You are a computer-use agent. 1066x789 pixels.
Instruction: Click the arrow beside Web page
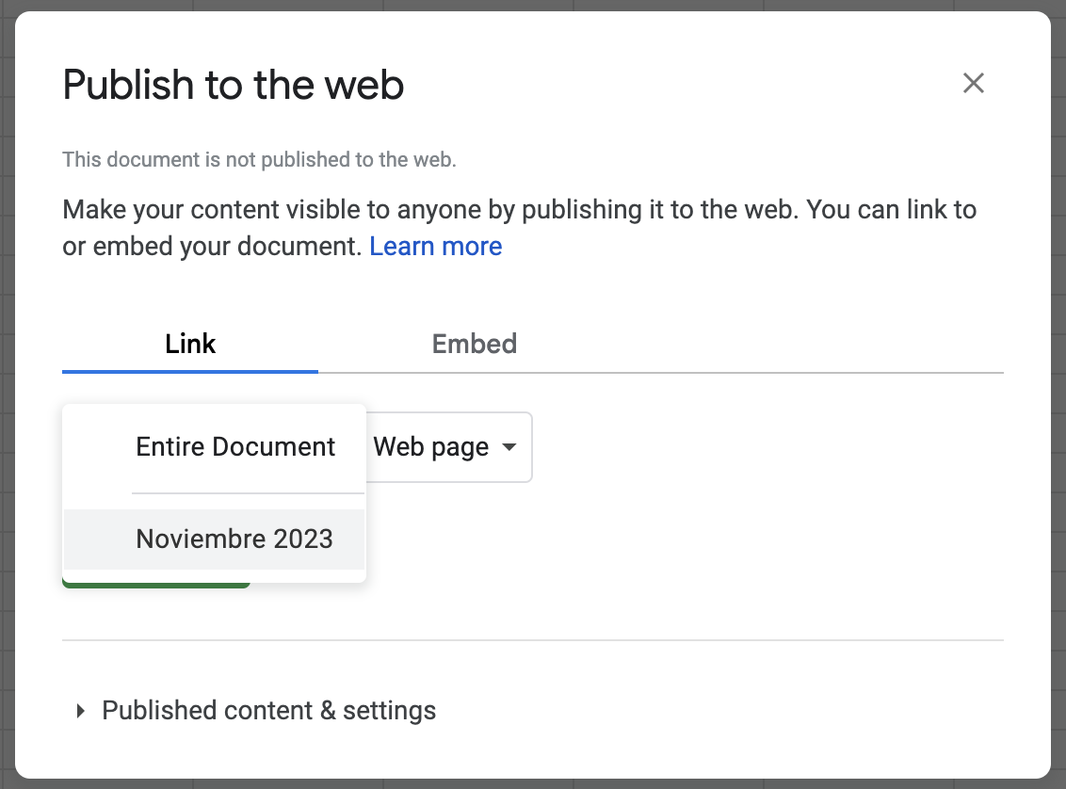click(509, 446)
